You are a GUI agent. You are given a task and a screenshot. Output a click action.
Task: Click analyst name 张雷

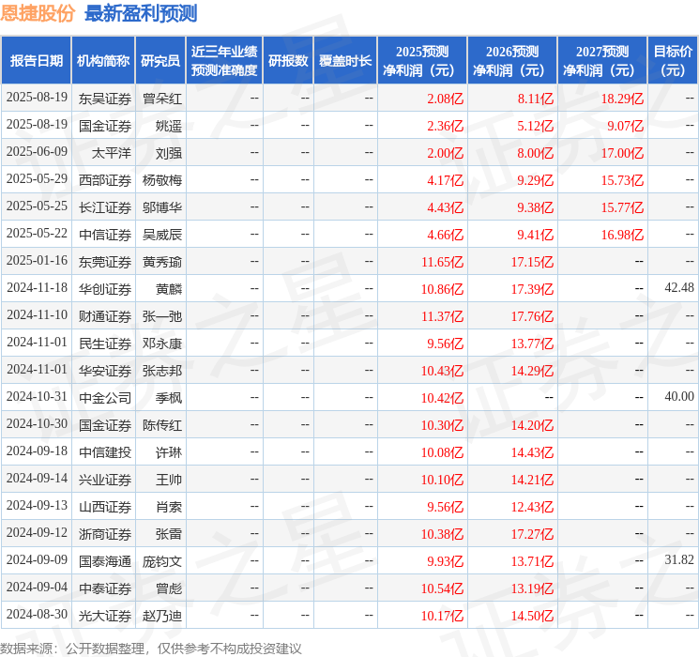pos(169,534)
